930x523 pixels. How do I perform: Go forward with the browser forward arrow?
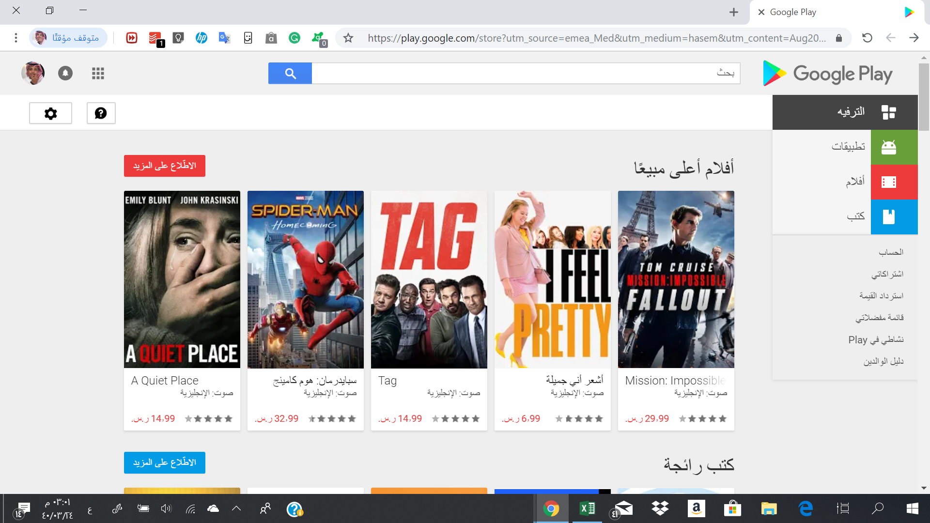click(914, 38)
